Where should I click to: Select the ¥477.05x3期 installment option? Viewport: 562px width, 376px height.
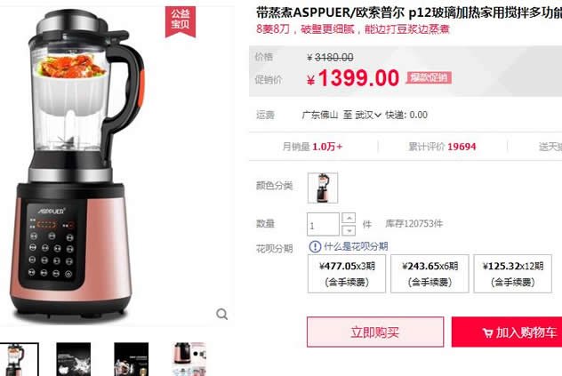tap(347, 274)
